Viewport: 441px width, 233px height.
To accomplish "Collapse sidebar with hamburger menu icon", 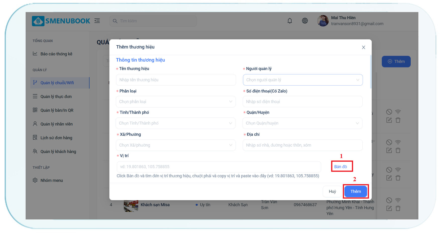I will point(97,21).
